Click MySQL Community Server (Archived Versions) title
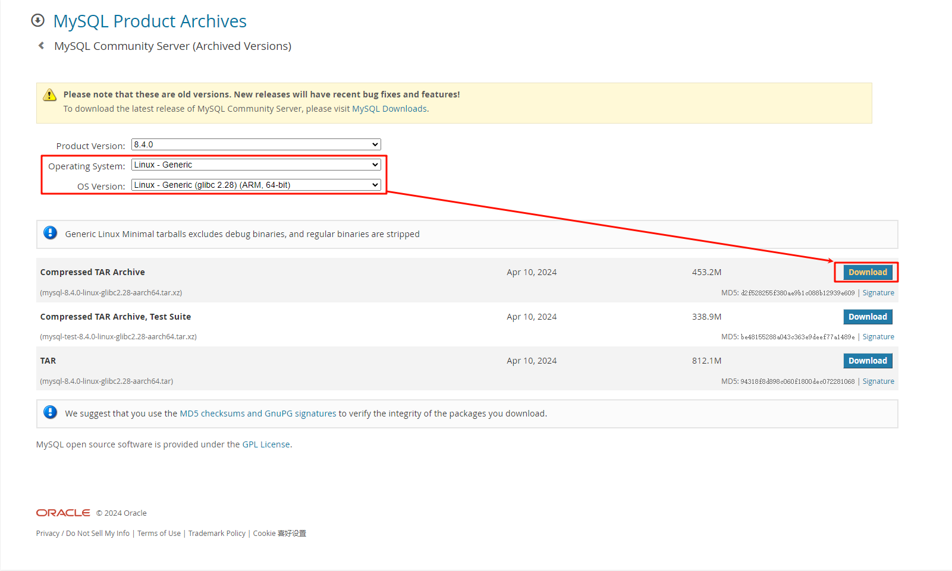This screenshot has height=571, width=952. (x=172, y=46)
